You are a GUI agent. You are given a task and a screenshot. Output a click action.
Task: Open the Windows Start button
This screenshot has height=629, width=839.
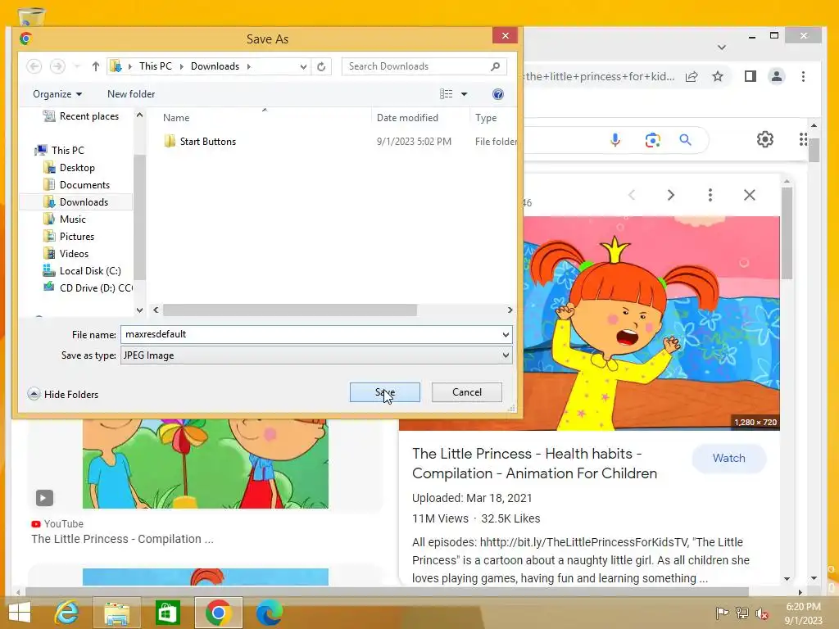(20, 613)
